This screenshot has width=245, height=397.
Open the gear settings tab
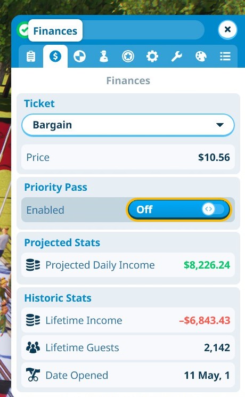152,56
